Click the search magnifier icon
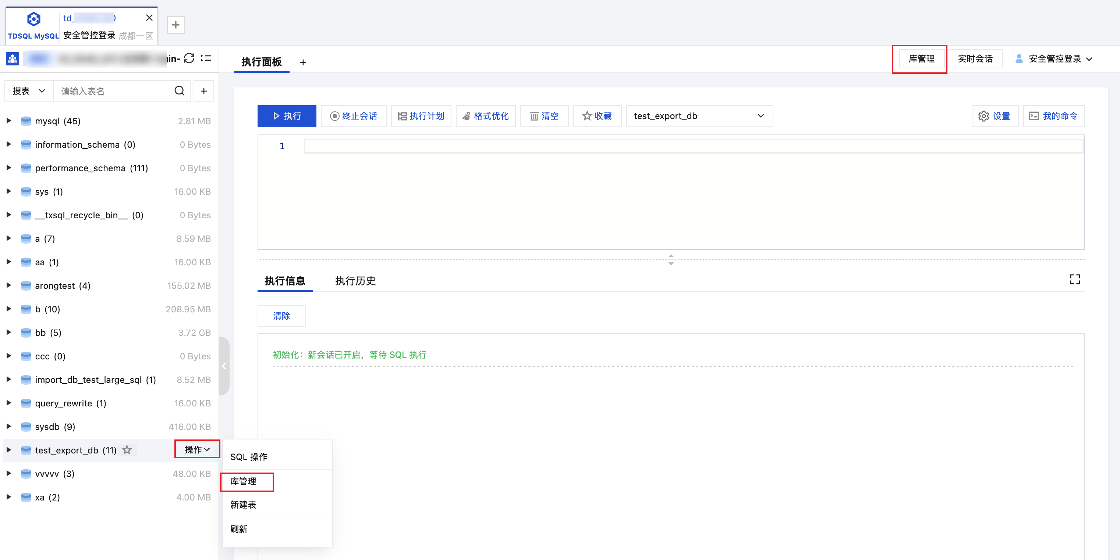1120x560 pixels. [x=179, y=91]
